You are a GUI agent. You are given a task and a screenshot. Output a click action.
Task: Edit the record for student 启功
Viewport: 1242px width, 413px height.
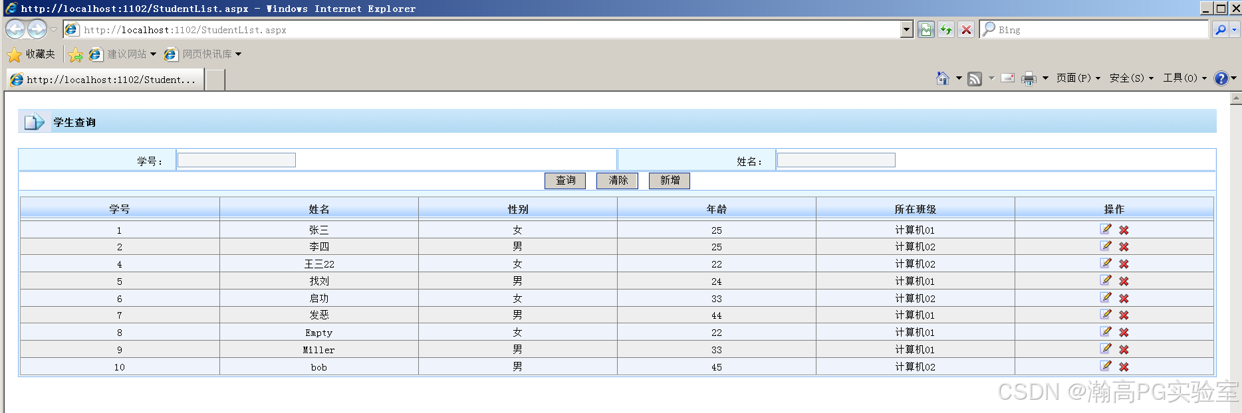pos(1106,297)
